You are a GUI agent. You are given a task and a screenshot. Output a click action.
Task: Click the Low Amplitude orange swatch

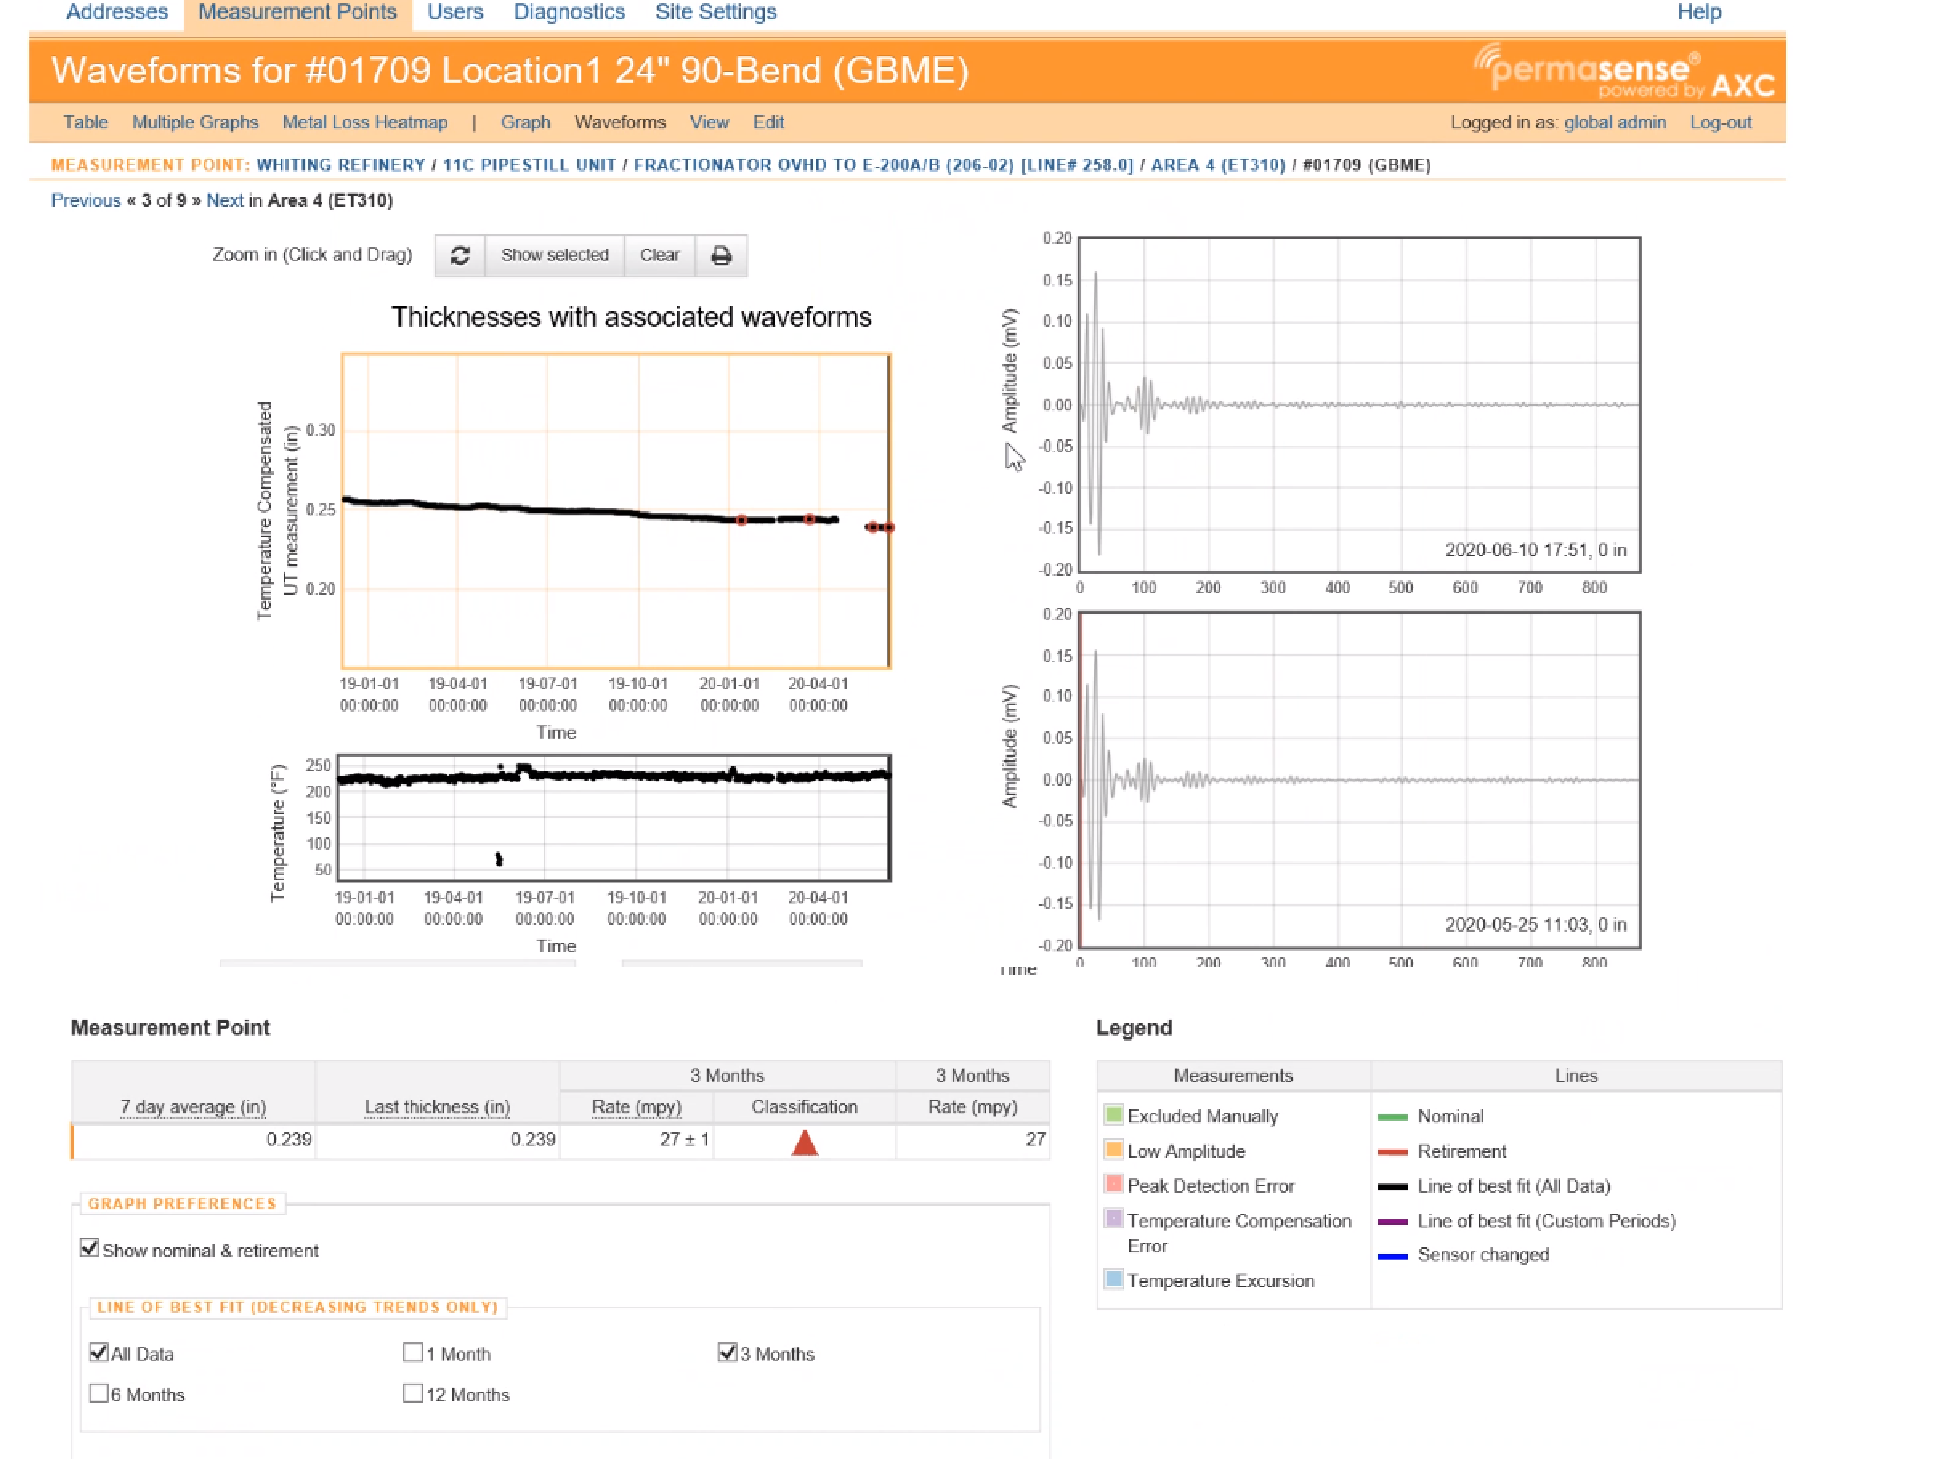point(1113,1149)
